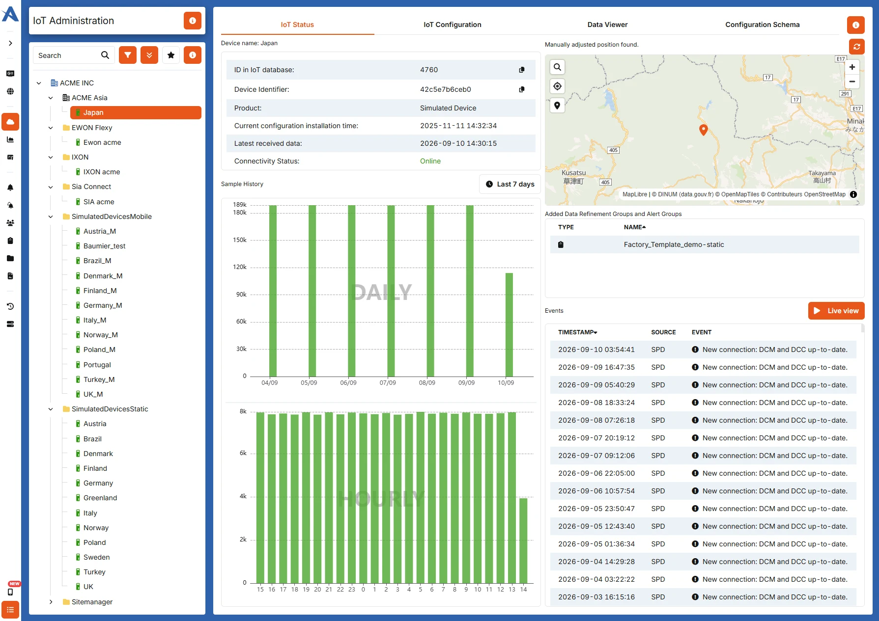
Task: Zoom in on the map
Action: [x=852, y=67]
